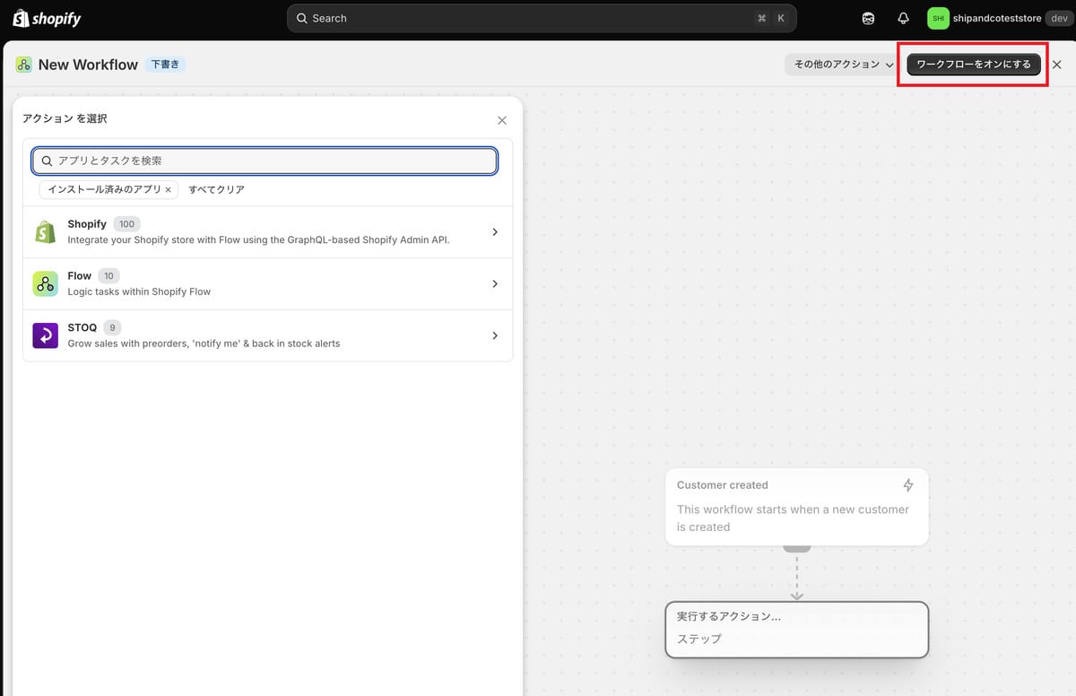
Task: Open the notifications bell icon
Action: point(903,18)
